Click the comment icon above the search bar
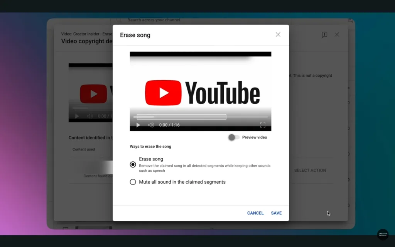395x247 pixels. [x=350, y=20]
